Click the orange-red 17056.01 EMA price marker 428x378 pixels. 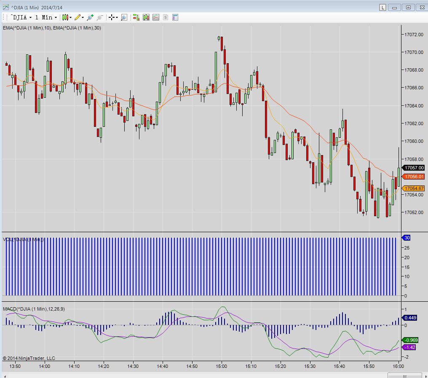414,177
